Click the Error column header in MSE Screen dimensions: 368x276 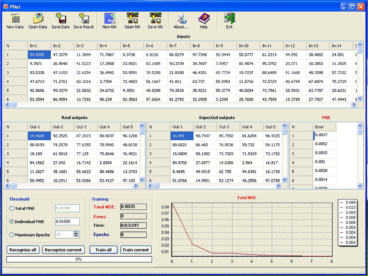click(325, 127)
